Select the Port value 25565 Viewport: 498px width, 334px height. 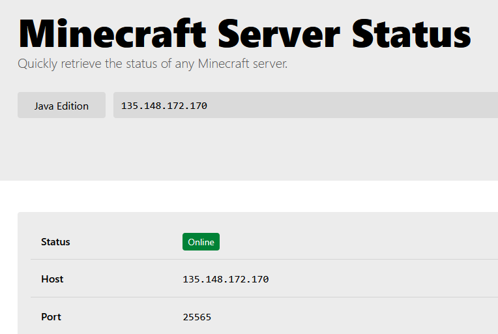[x=197, y=317]
